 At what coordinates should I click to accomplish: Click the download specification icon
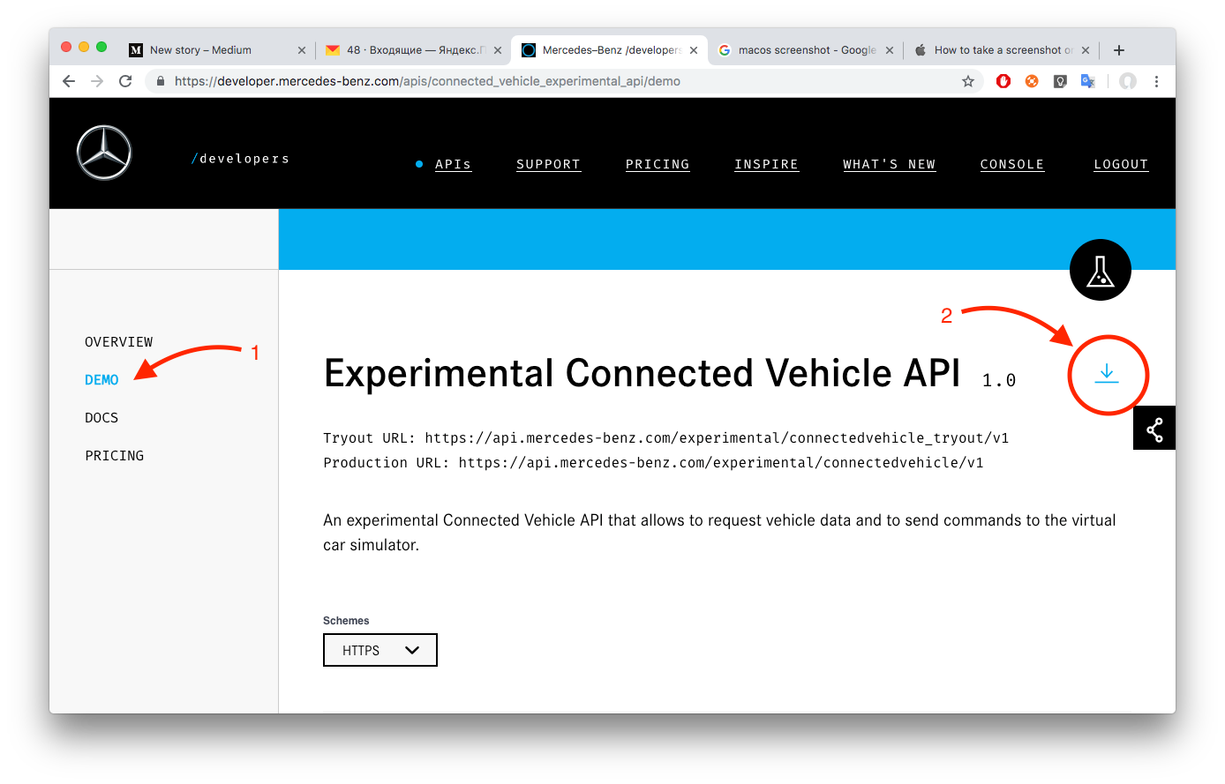coord(1107,374)
